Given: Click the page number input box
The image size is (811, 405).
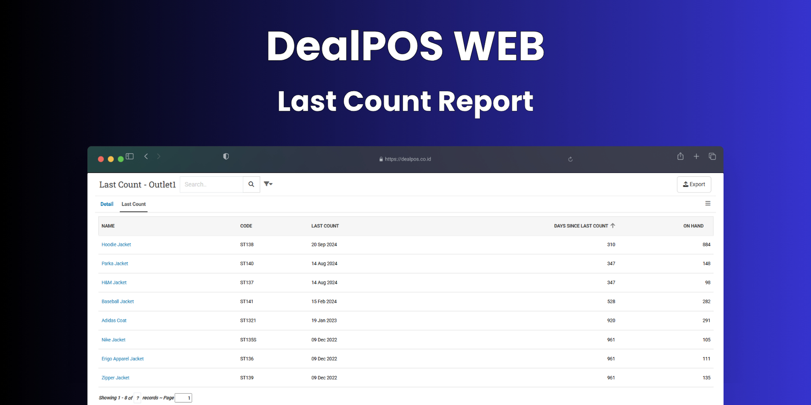Looking at the screenshot, I should point(183,398).
